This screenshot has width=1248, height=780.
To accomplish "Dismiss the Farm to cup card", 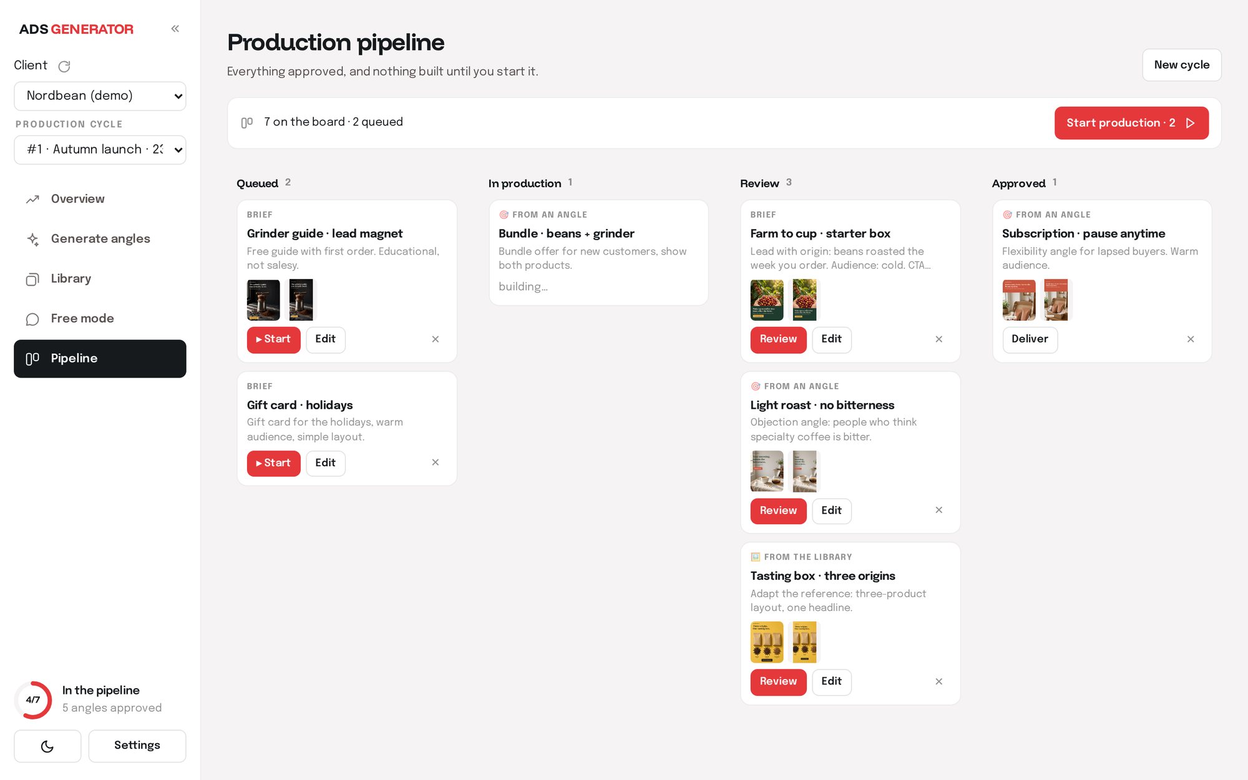I will pyautogui.click(x=939, y=339).
